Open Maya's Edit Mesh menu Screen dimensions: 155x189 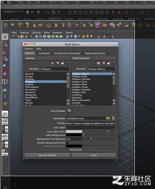click(136, 2)
